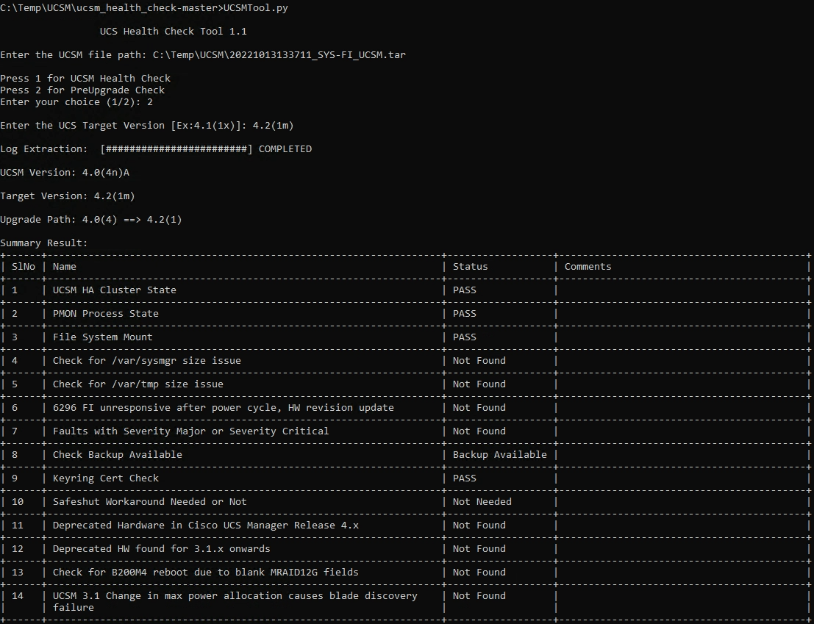Image resolution: width=814 pixels, height=624 pixels.
Task: Click the 'Name' column header
Action: pos(65,267)
